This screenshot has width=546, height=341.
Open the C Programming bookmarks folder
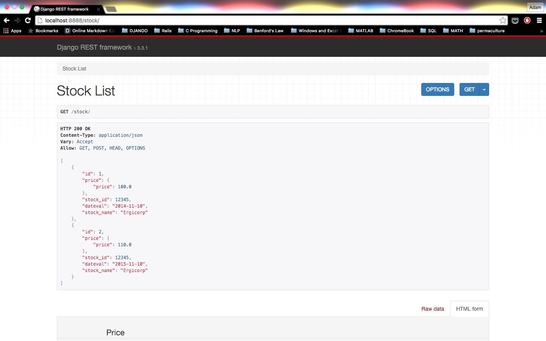[x=198, y=31]
